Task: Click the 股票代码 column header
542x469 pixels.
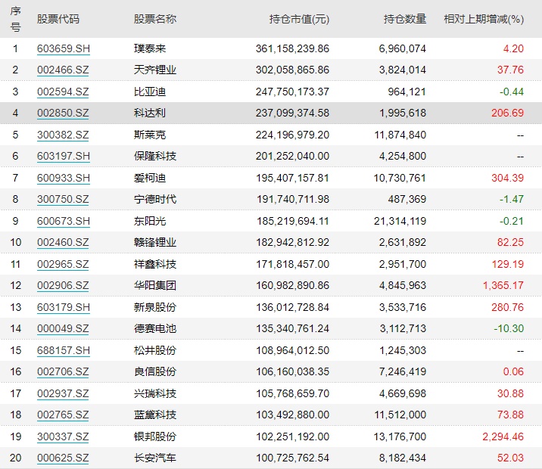Action: click(x=58, y=19)
